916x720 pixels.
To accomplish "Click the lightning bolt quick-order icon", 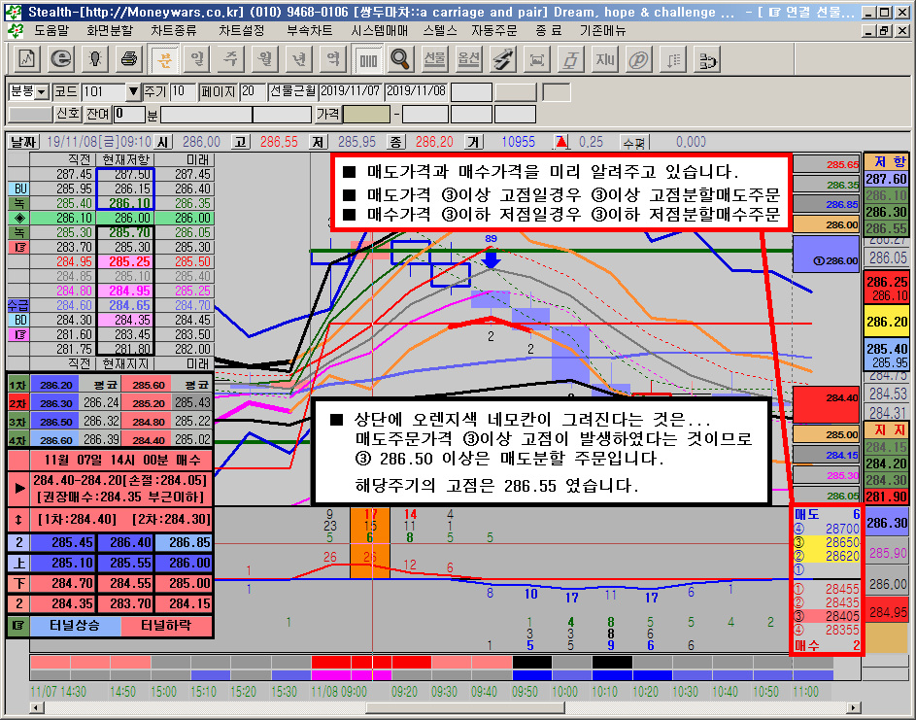I will pyautogui.click(x=502, y=59).
